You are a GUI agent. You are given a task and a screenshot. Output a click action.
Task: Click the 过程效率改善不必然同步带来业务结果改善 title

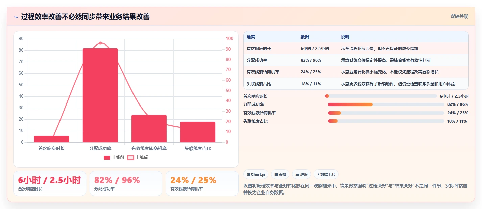point(85,17)
